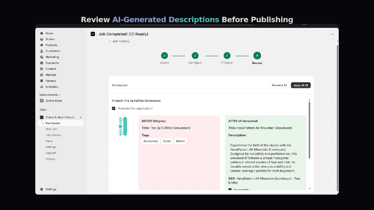Image resolution: width=374 pixels, height=210 pixels.
Task: Click the Content icon
Action: point(42,69)
